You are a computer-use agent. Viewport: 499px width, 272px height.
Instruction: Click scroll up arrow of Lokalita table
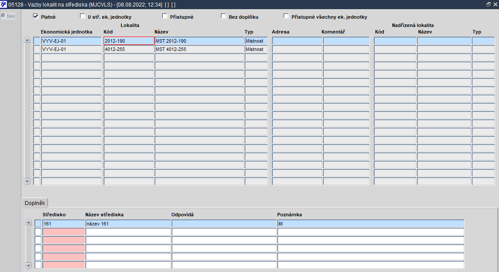(x=27, y=40)
